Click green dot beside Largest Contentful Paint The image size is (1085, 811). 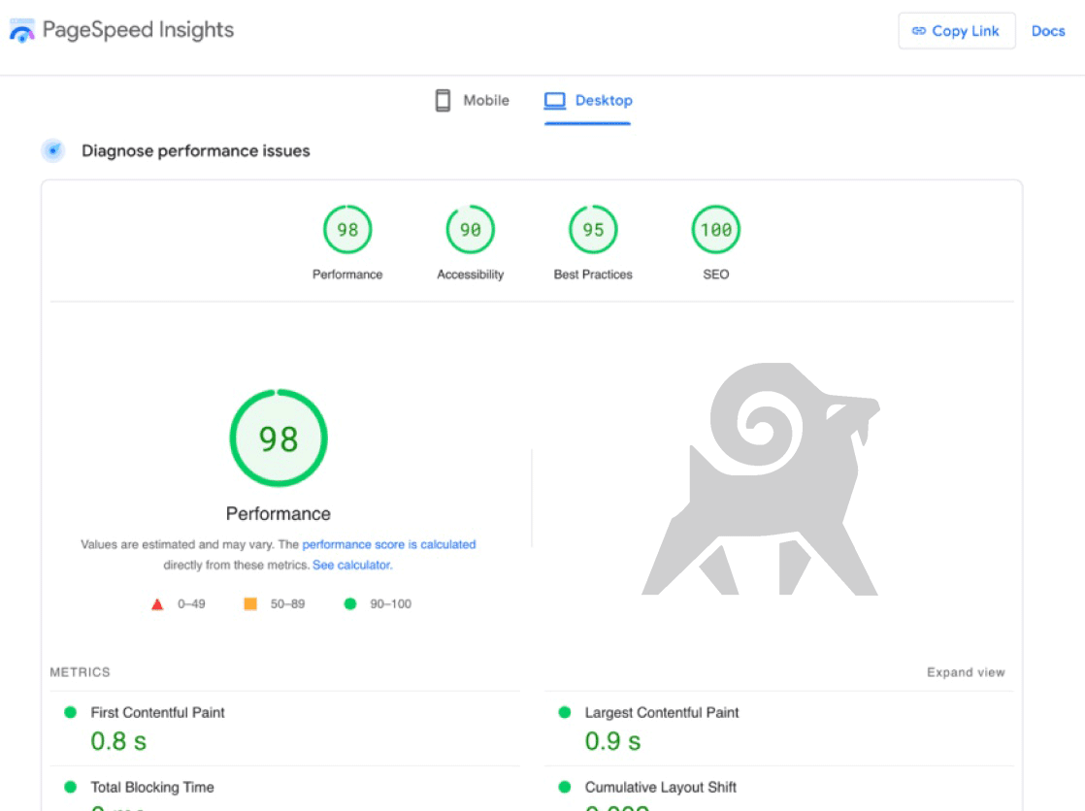[565, 712]
